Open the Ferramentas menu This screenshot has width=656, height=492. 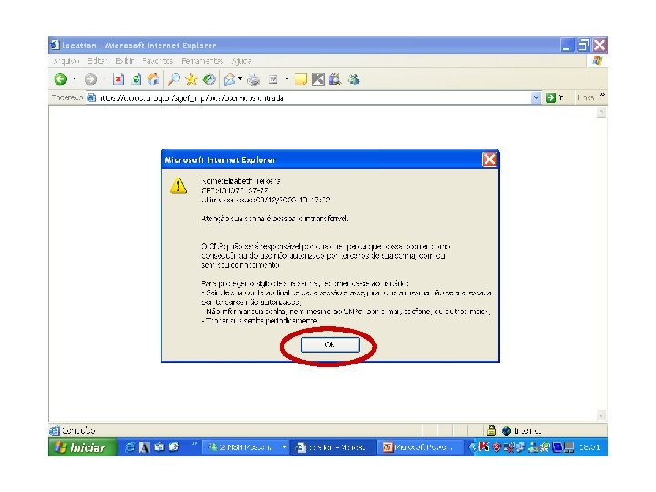point(202,61)
